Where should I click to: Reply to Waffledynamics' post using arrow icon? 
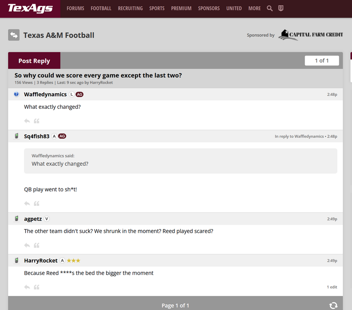pyautogui.click(x=27, y=121)
